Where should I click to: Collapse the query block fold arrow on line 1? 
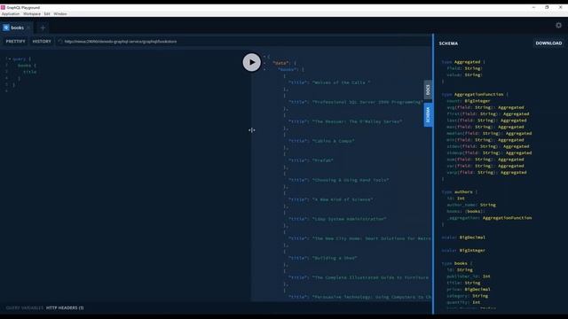pos(10,59)
